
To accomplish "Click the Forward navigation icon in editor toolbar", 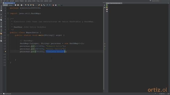I will 22,5.
